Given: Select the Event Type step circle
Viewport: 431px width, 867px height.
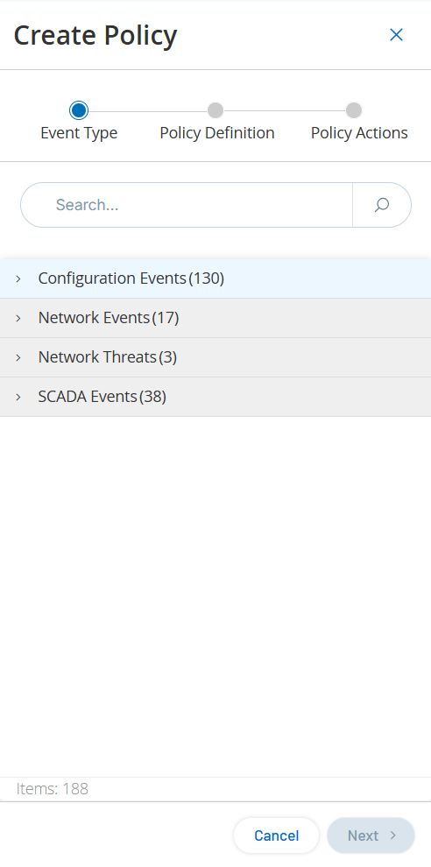Looking at the screenshot, I should pyautogui.click(x=79, y=110).
